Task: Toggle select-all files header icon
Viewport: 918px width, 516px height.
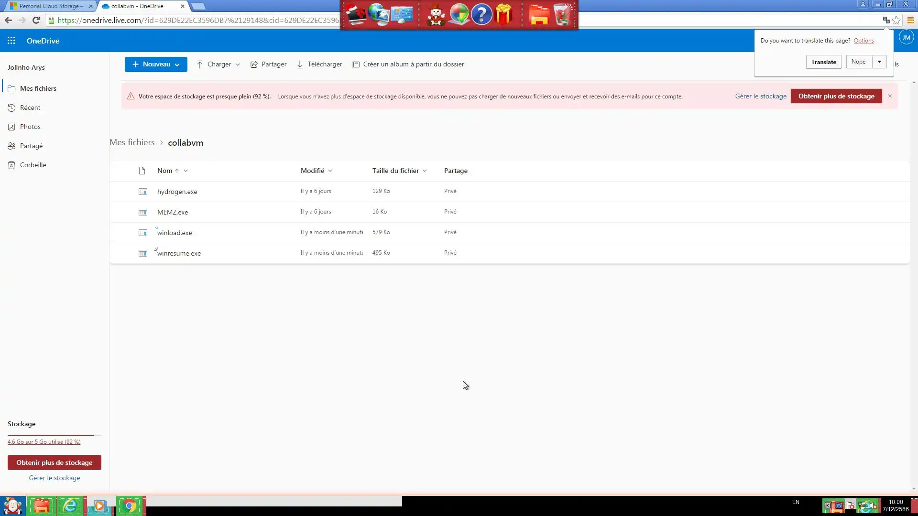Action: [142, 171]
